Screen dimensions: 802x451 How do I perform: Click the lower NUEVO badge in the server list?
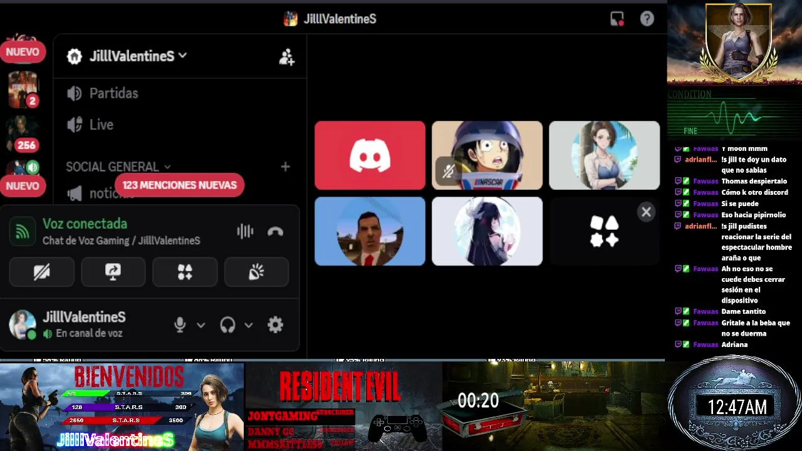point(23,186)
